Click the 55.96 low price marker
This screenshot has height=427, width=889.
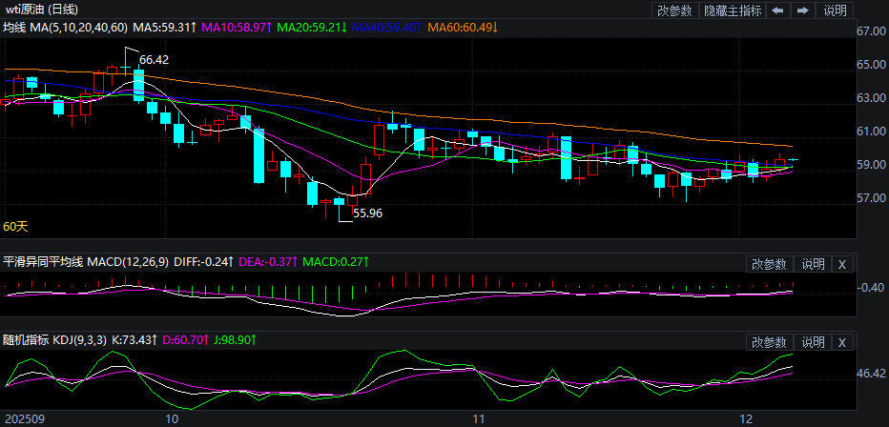[x=367, y=213]
